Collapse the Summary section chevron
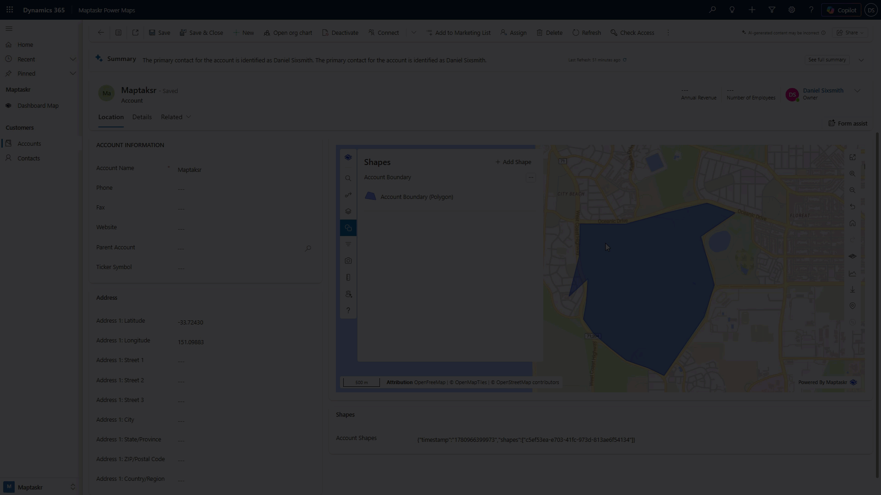 (861, 60)
